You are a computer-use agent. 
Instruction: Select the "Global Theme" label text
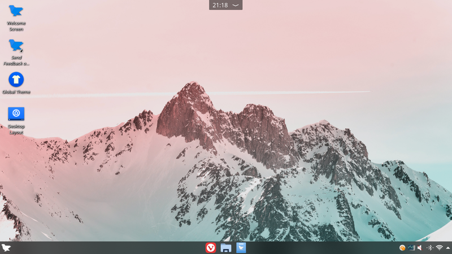pyautogui.click(x=16, y=92)
